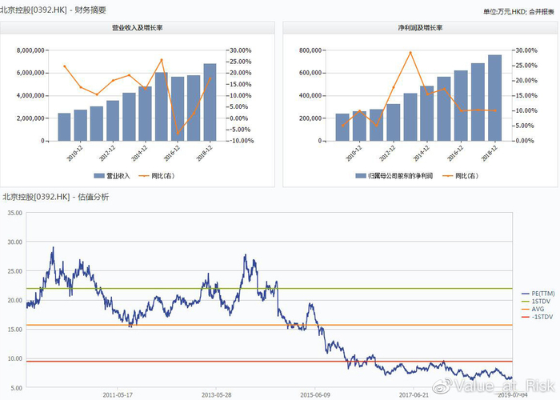Toggle the PE(TTM) legend entry
This screenshot has width=560, height=400.
click(538, 294)
